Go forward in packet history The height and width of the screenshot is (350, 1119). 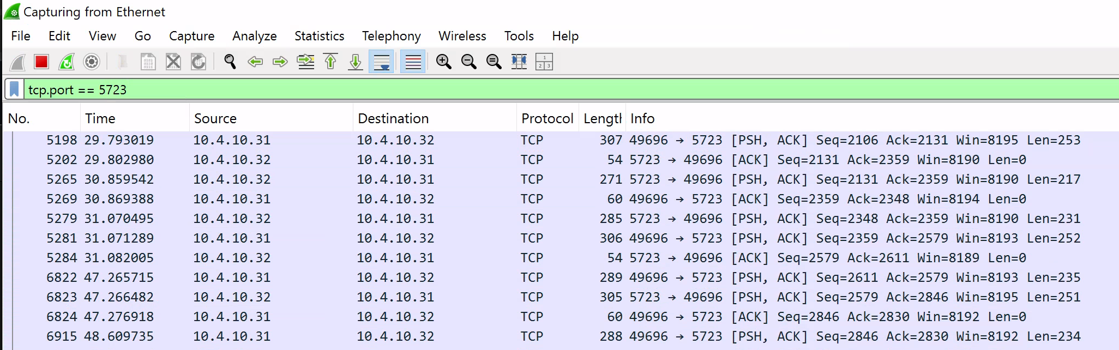click(x=280, y=62)
